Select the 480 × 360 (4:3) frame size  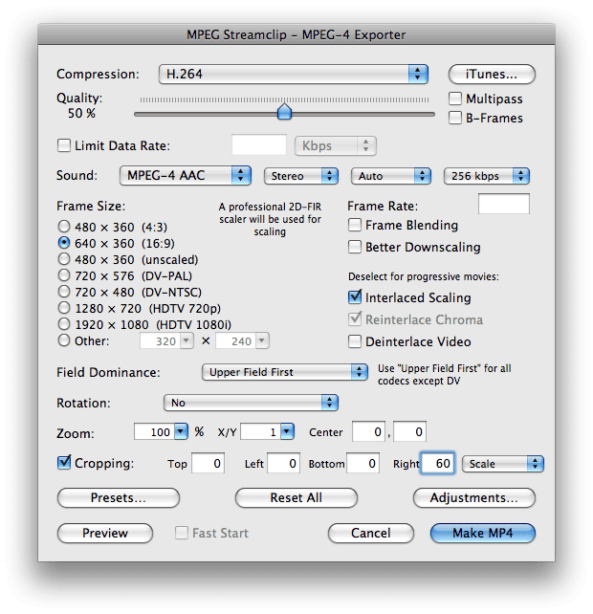click(x=64, y=227)
